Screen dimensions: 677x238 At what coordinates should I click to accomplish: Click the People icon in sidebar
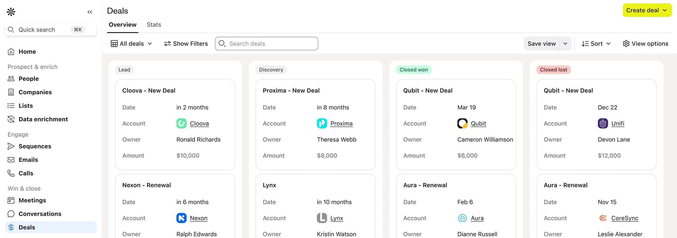pyautogui.click(x=11, y=79)
